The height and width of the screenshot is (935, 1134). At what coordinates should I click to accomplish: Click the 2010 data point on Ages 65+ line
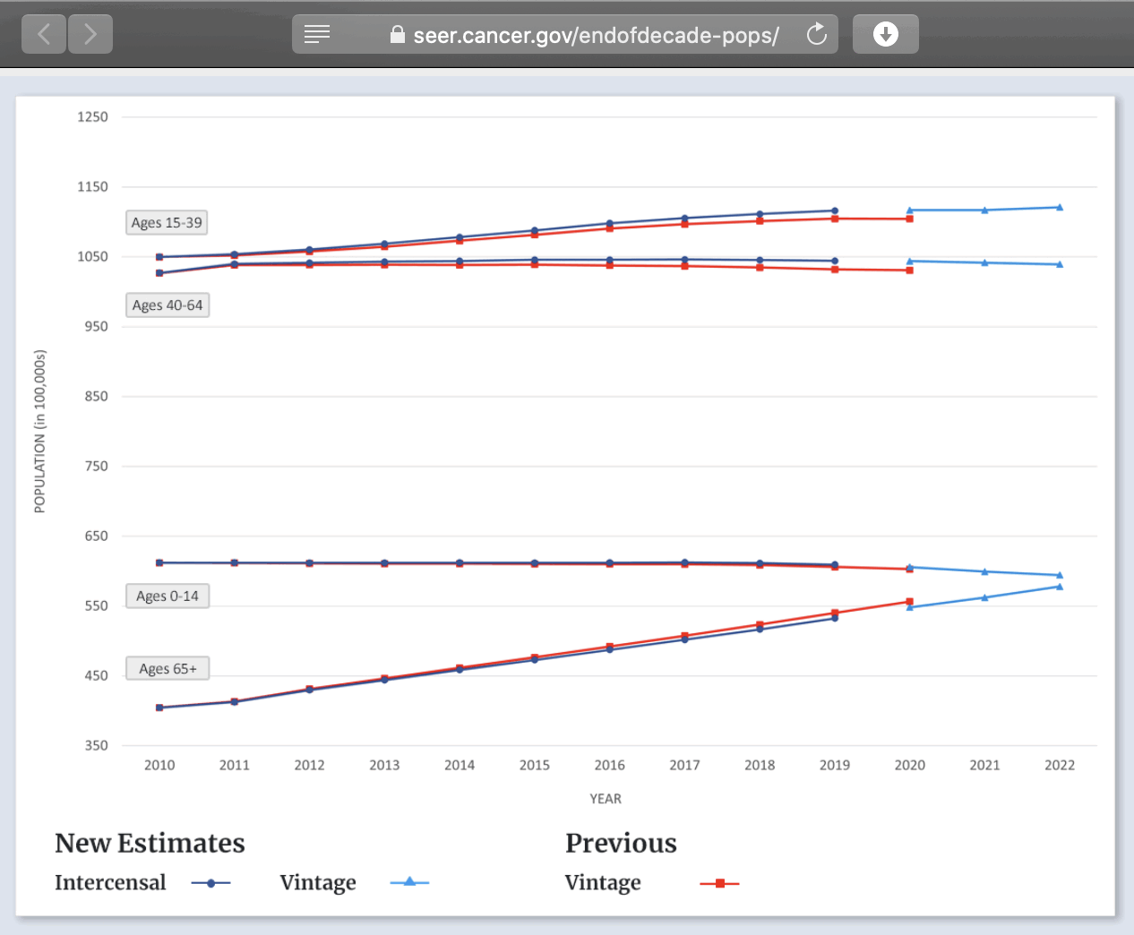(x=159, y=708)
